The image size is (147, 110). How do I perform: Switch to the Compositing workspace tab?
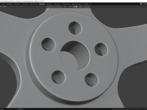pyautogui.click(x=66, y=4)
